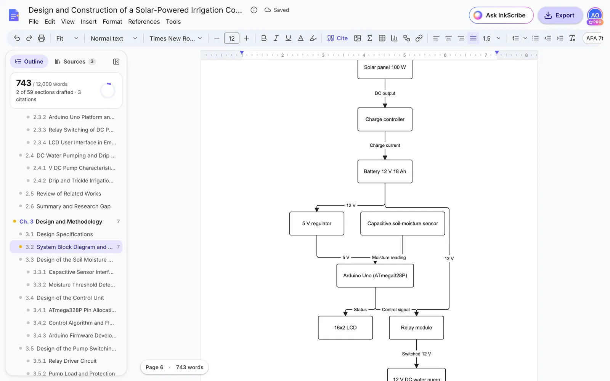The height and width of the screenshot is (381, 610).
Task: Open numbered list style dropdown arrow
Action: 525,38
